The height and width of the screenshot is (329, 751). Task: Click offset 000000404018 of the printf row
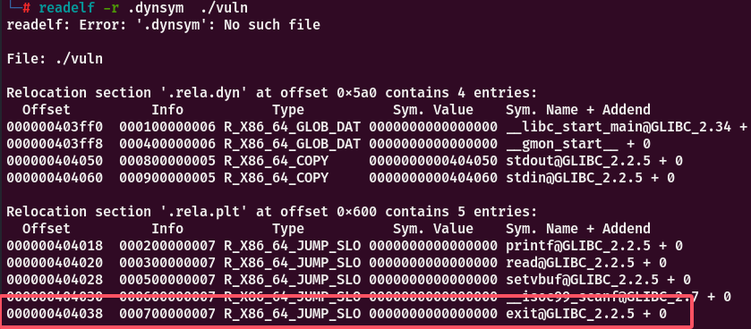click(x=55, y=246)
